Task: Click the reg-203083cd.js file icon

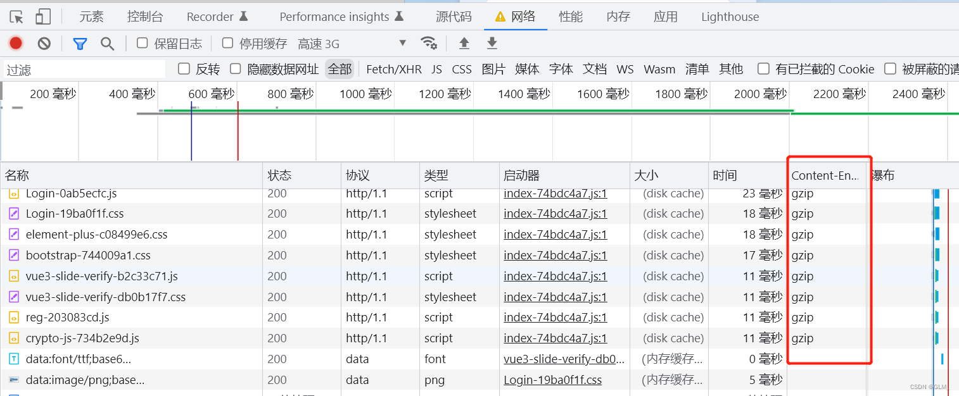Action: (14, 318)
